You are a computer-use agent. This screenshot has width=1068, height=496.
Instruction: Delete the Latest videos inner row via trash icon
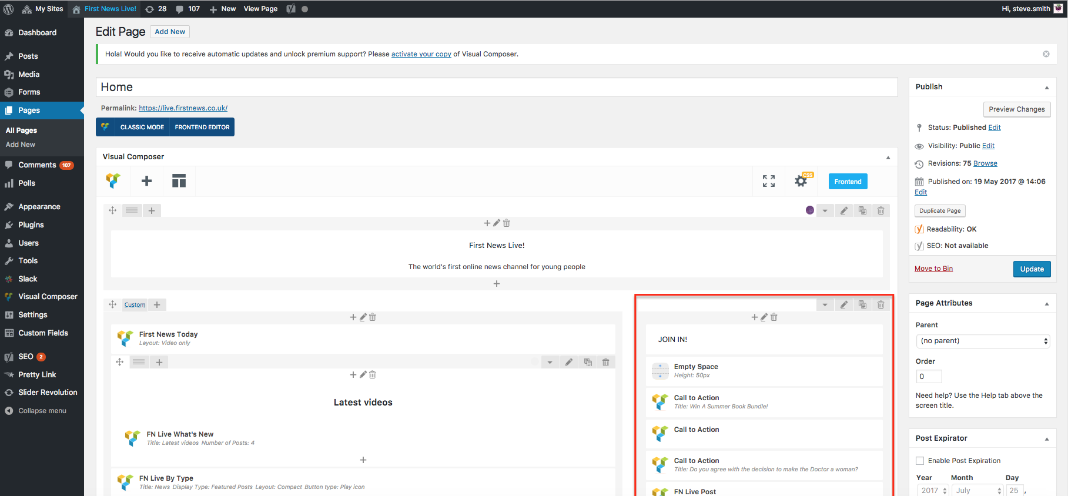pos(606,362)
